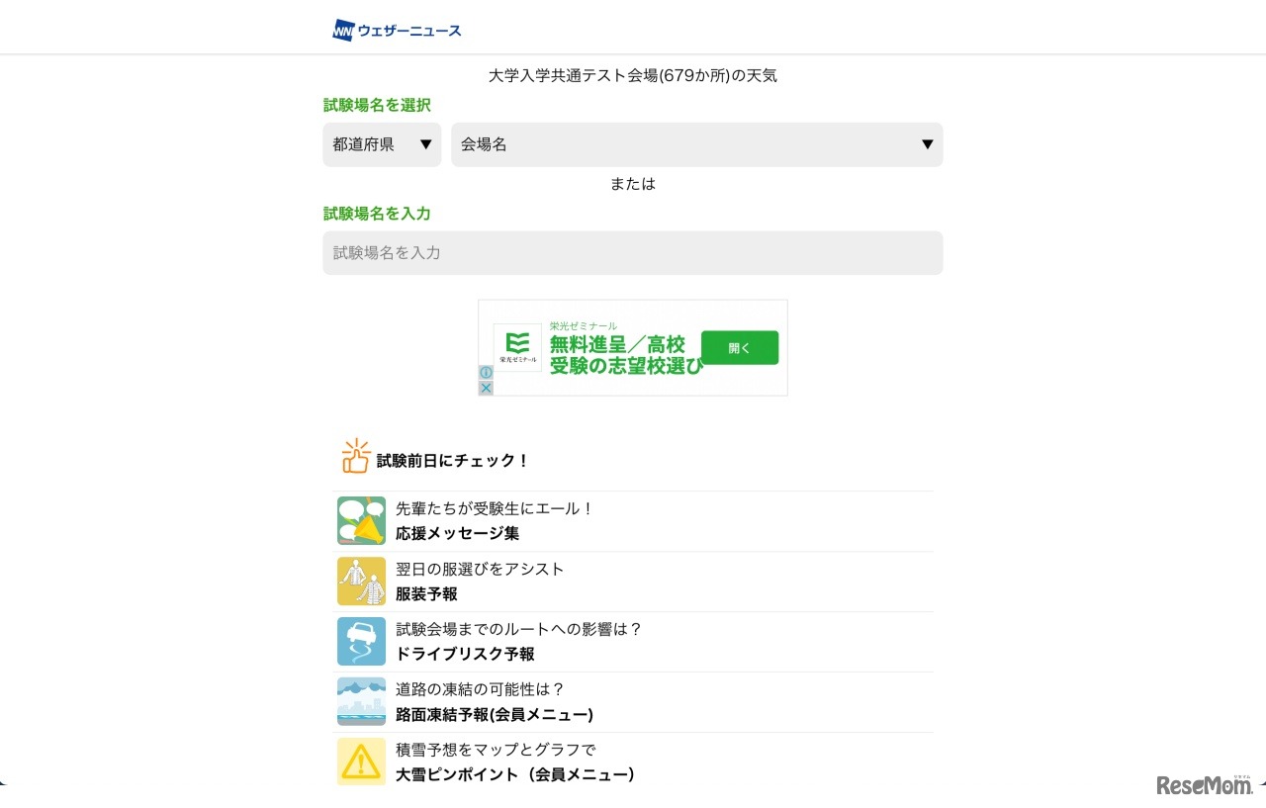Click the frozen road icon for 路面凍結予報
Viewport: 1266px width, 808px height.
(361, 701)
